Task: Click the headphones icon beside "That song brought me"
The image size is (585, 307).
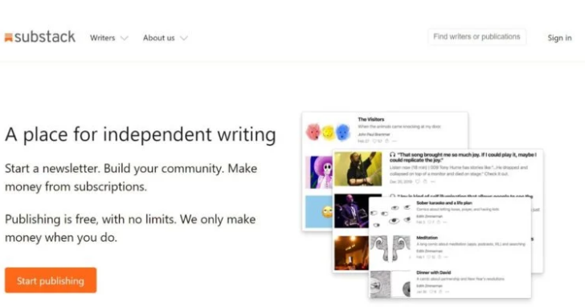Action: tap(392, 154)
